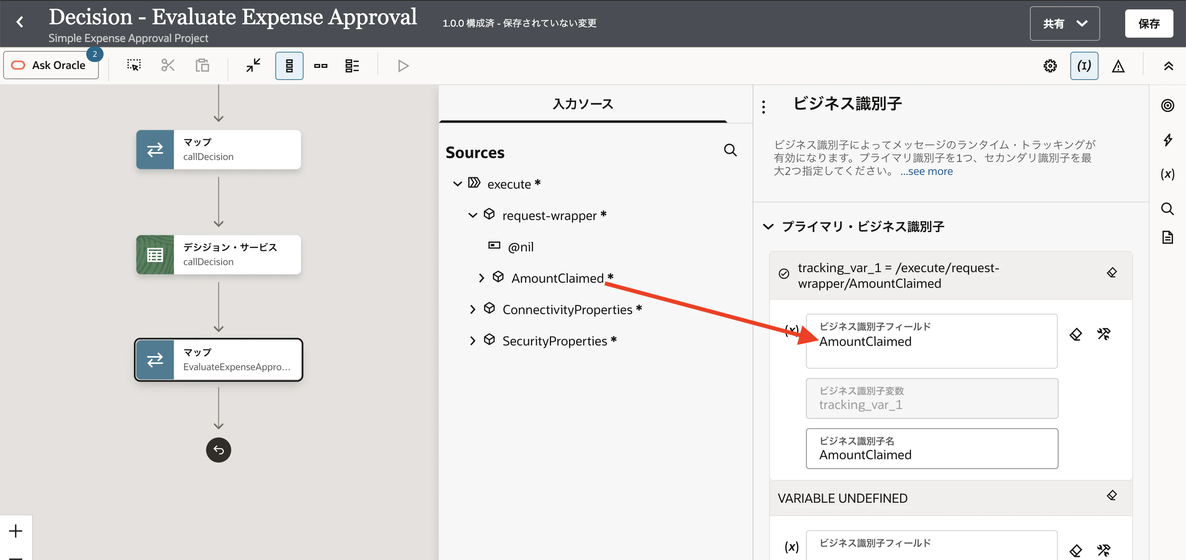Search the Sources tree
The image size is (1186, 560).
pyautogui.click(x=730, y=150)
